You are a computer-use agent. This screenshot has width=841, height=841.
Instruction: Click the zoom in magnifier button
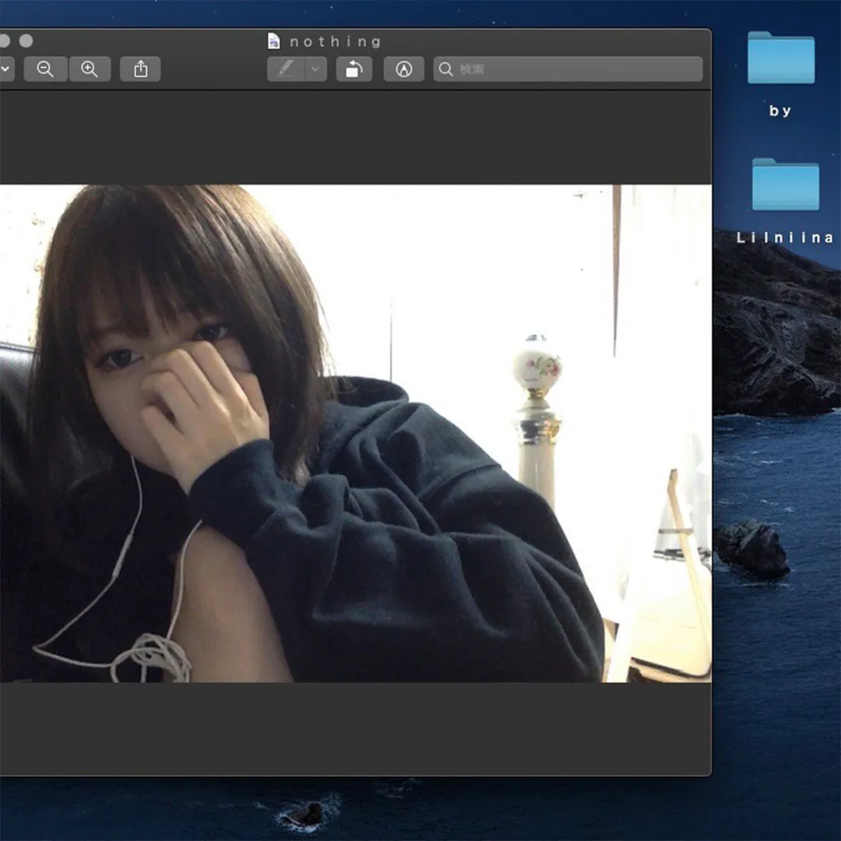90,69
